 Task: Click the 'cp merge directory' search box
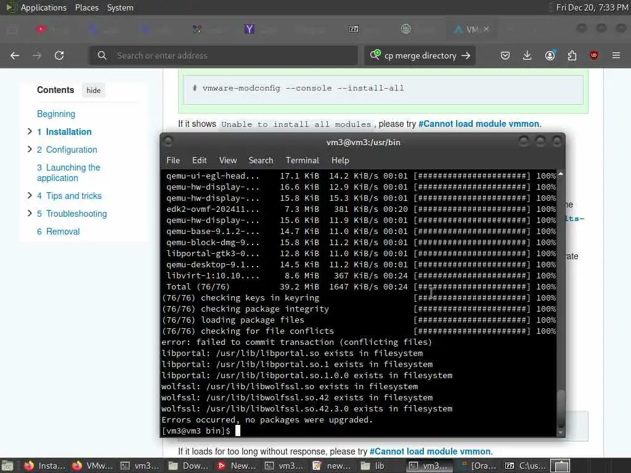click(x=420, y=55)
